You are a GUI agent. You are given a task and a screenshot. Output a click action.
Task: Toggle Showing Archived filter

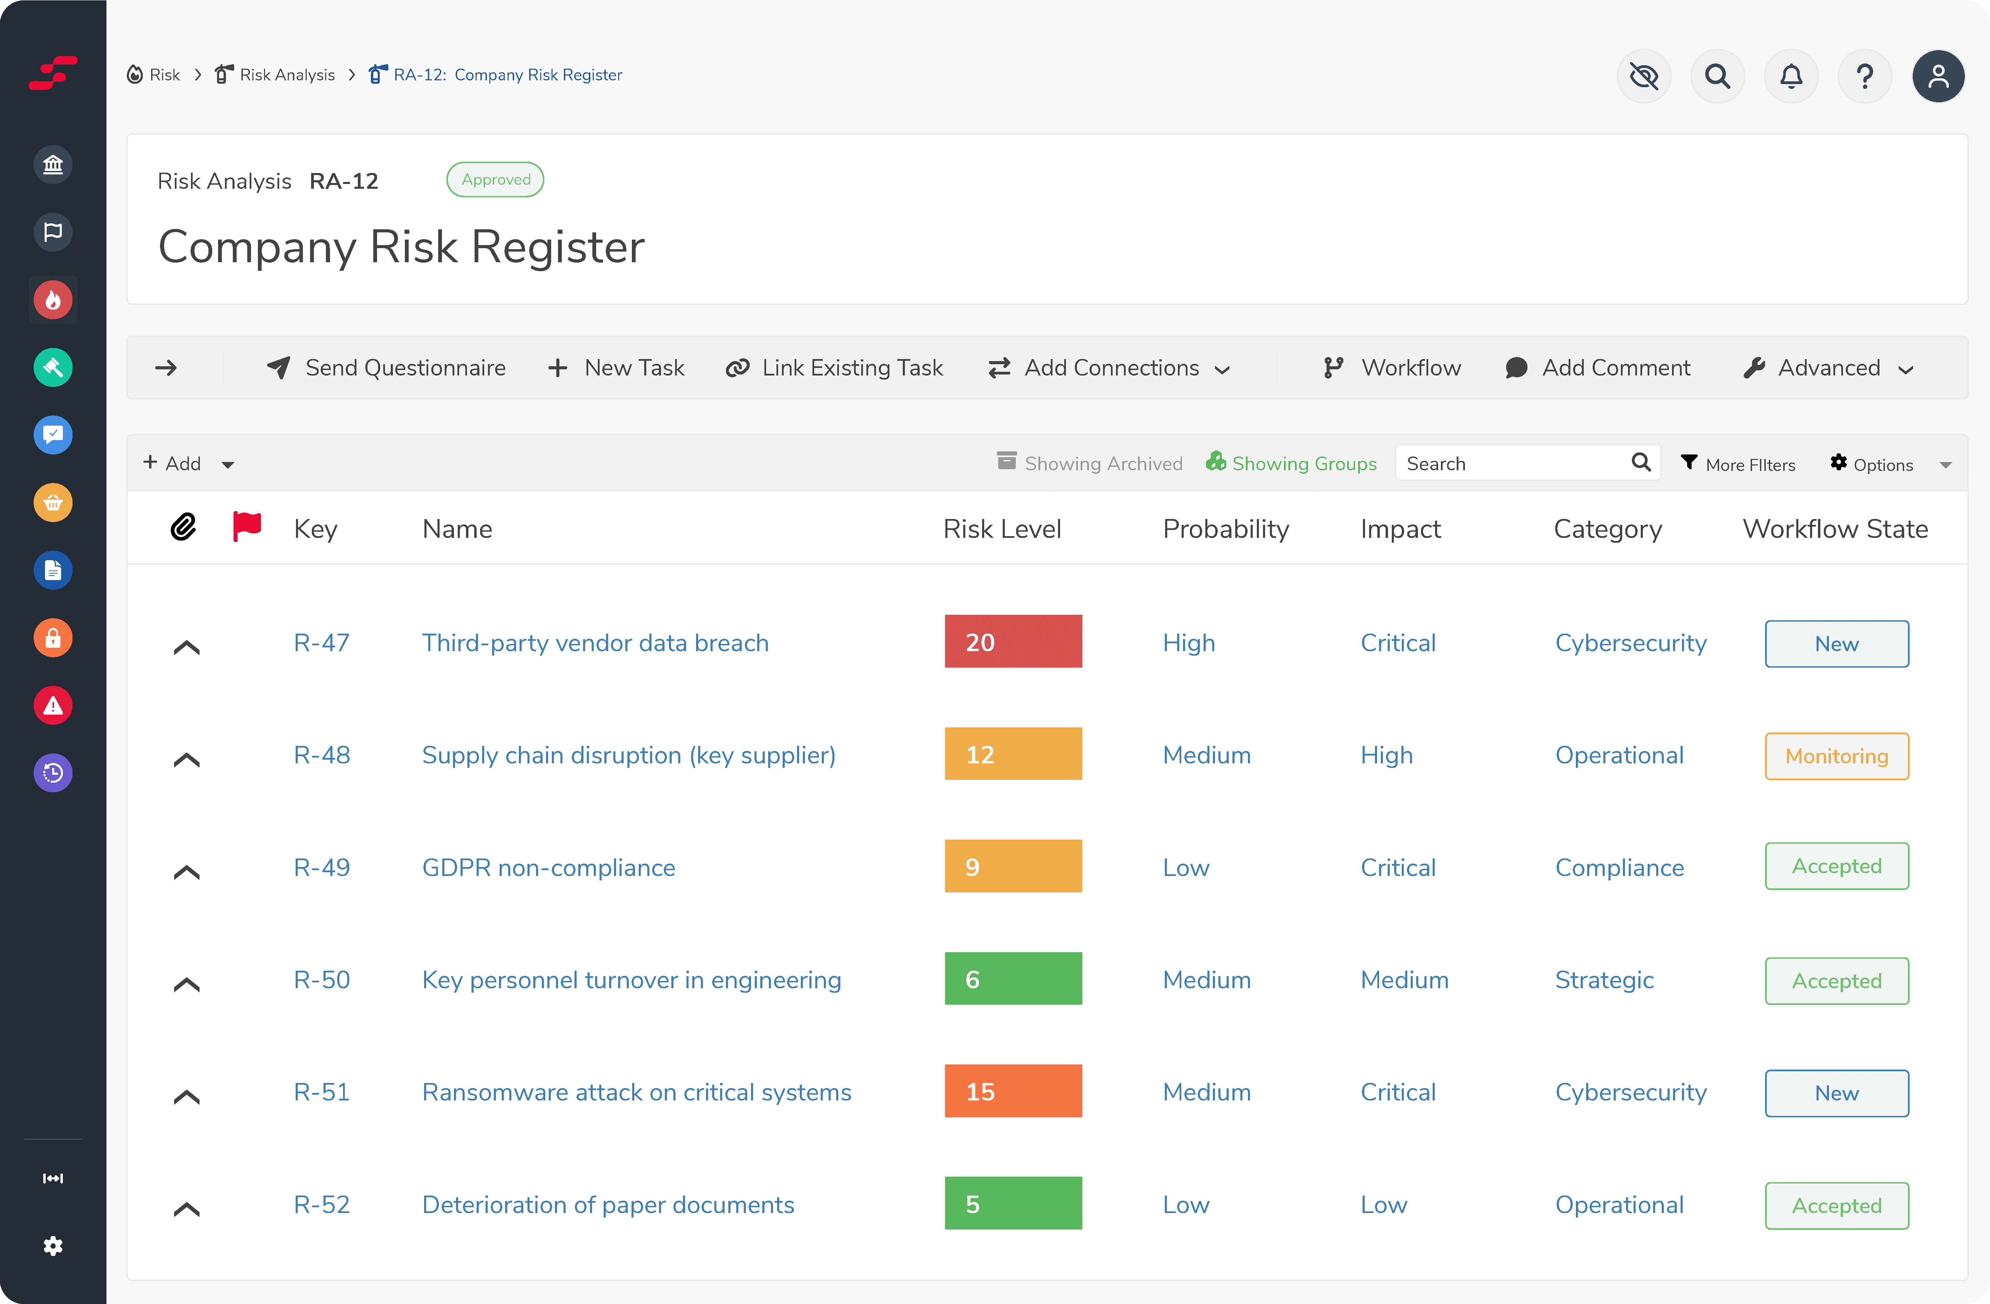coord(1090,463)
